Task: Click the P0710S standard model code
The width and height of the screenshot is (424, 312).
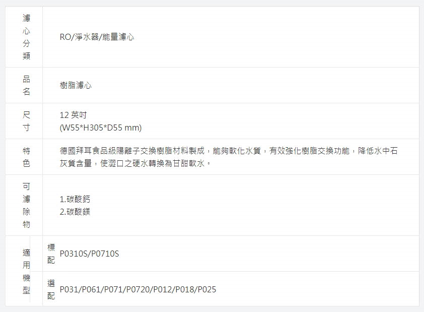Action: (x=104, y=254)
